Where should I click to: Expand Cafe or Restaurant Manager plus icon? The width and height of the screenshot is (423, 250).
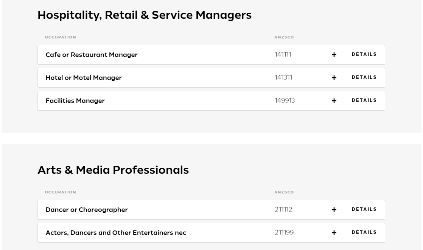(334, 55)
